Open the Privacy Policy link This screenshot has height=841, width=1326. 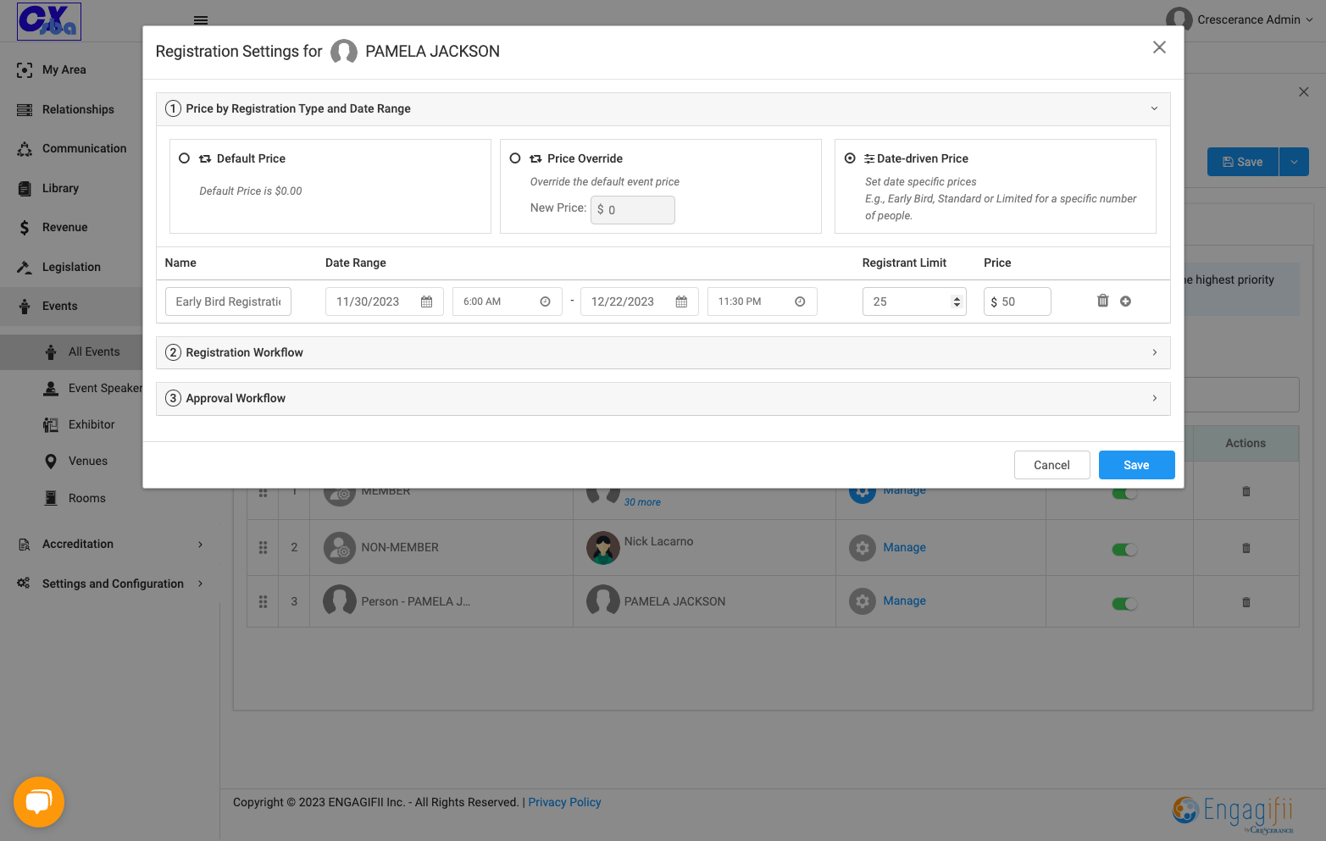564,802
